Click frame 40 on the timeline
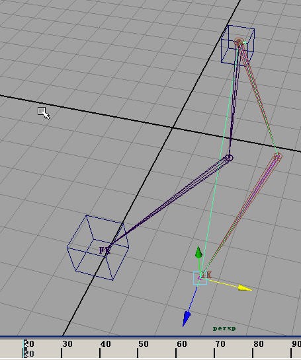The width and height of the screenshot is (301, 360). (105, 344)
